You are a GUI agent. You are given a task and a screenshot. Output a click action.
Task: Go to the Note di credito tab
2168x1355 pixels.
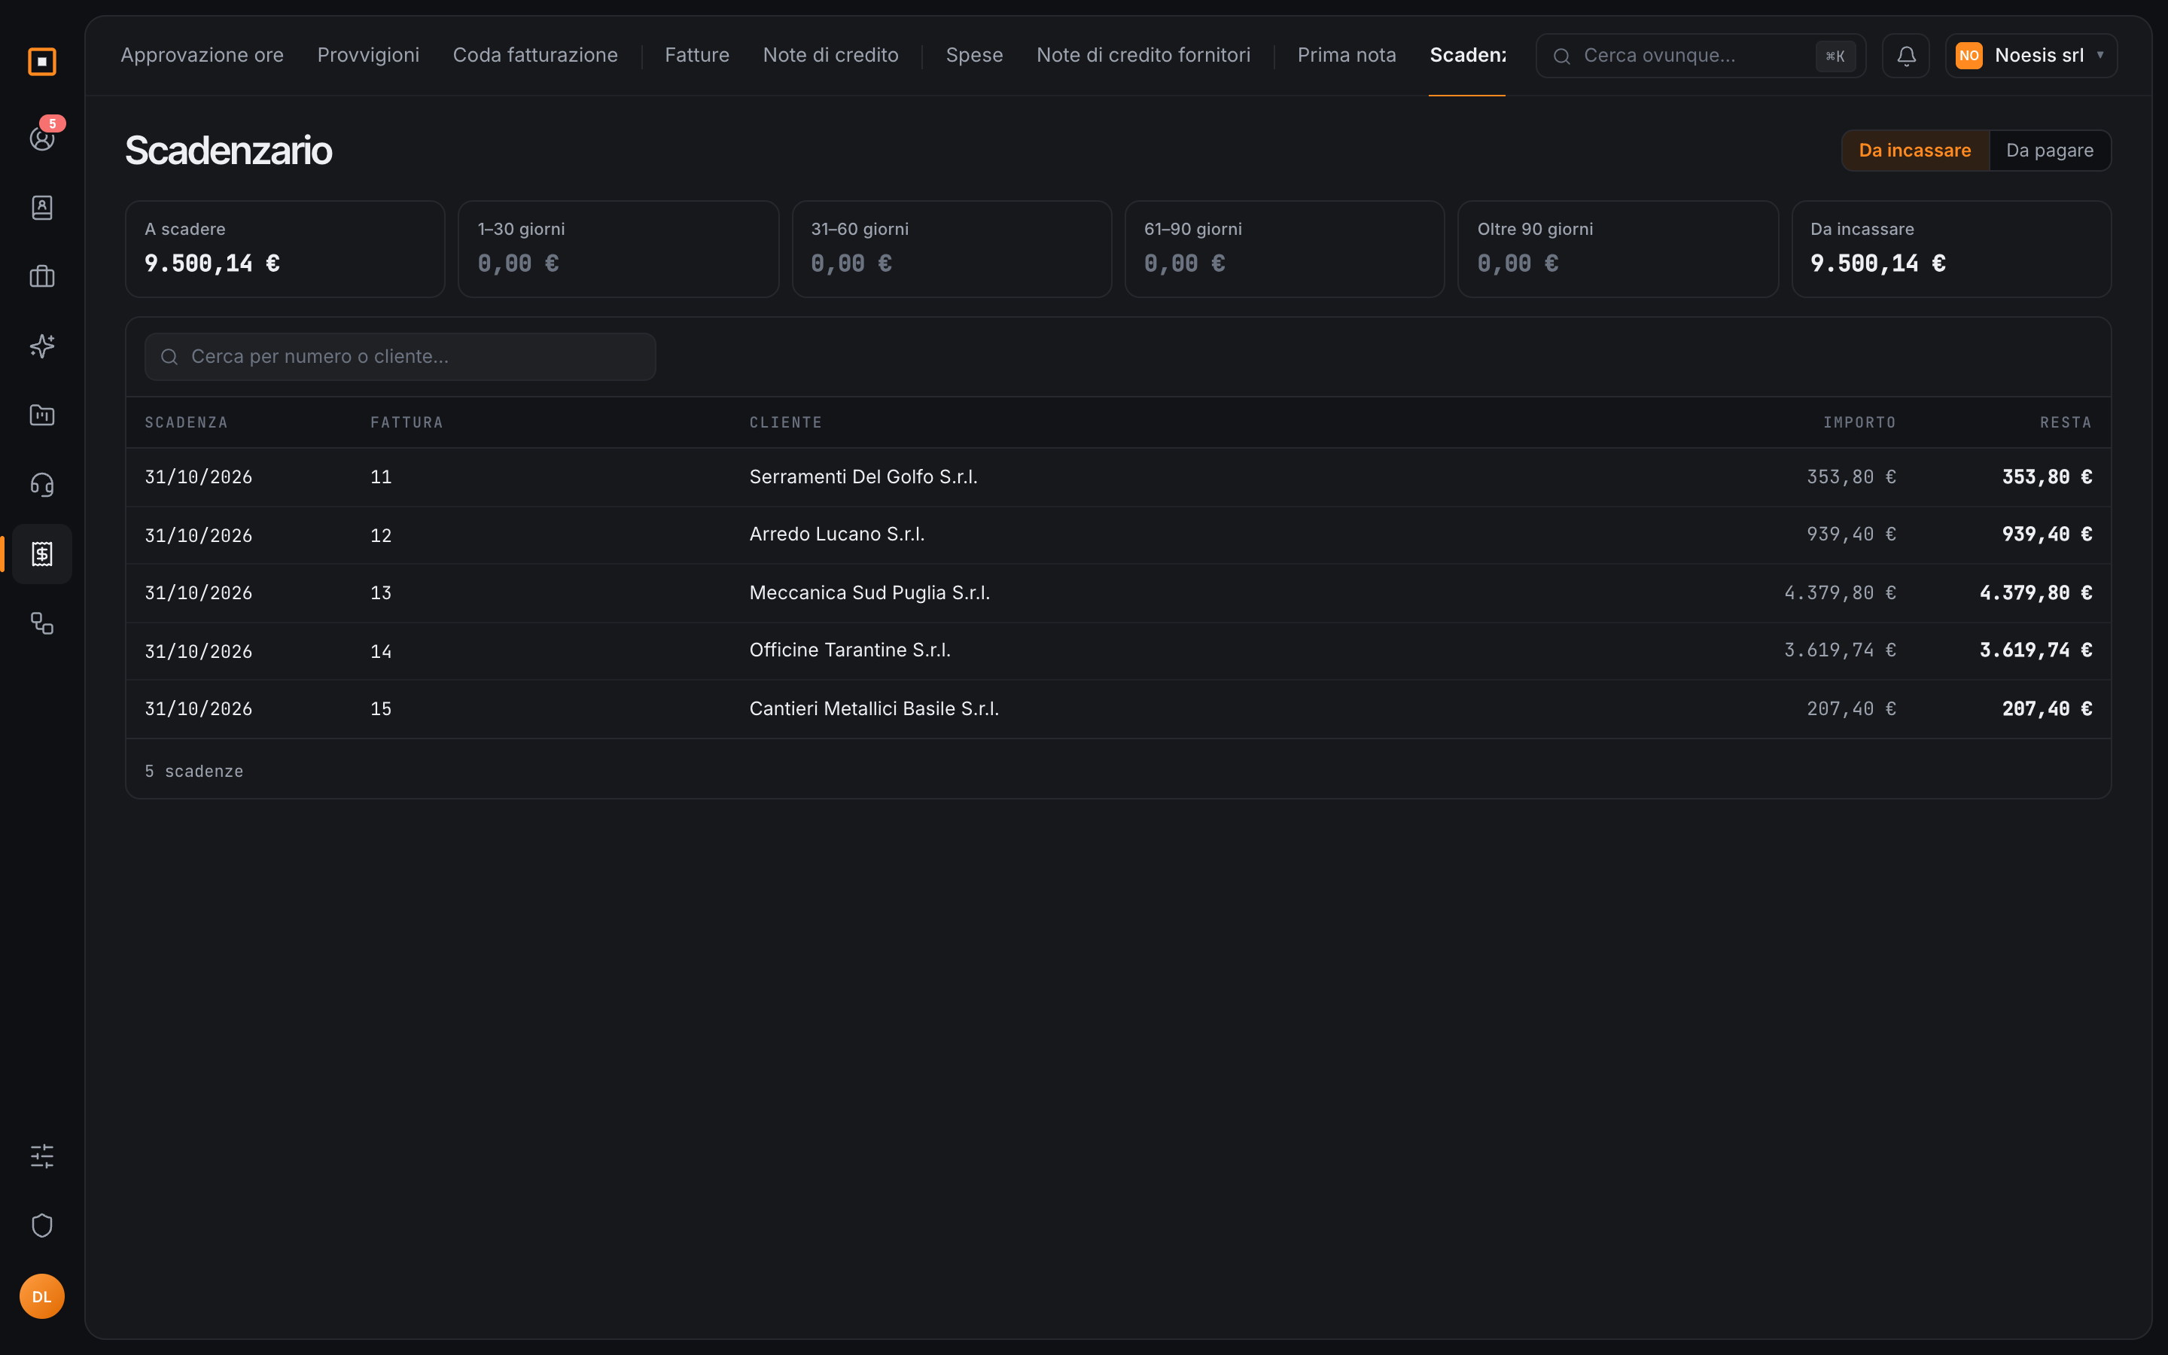point(830,56)
